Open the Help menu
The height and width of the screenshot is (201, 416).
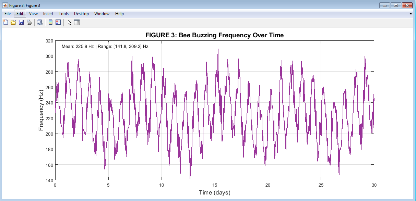pyautogui.click(x=119, y=14)
